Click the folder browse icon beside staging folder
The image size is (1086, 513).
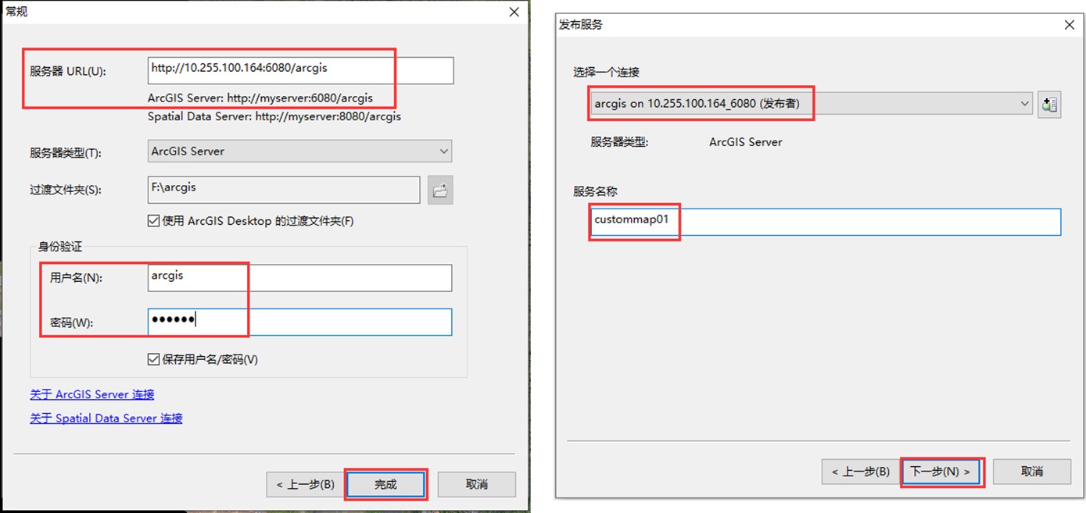[440, 190]
